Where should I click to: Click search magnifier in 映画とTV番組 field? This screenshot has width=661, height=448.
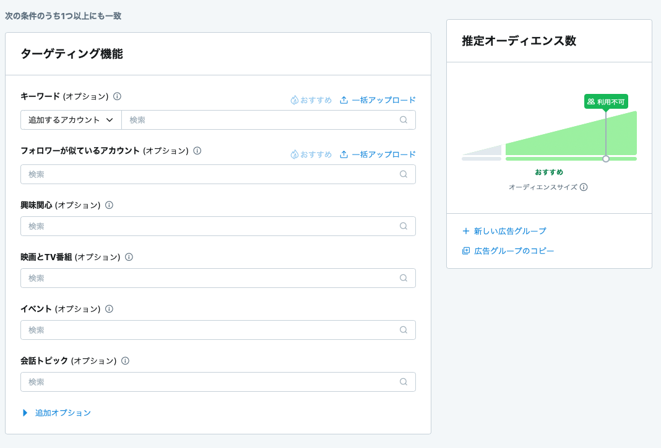(x=404, y=278)
